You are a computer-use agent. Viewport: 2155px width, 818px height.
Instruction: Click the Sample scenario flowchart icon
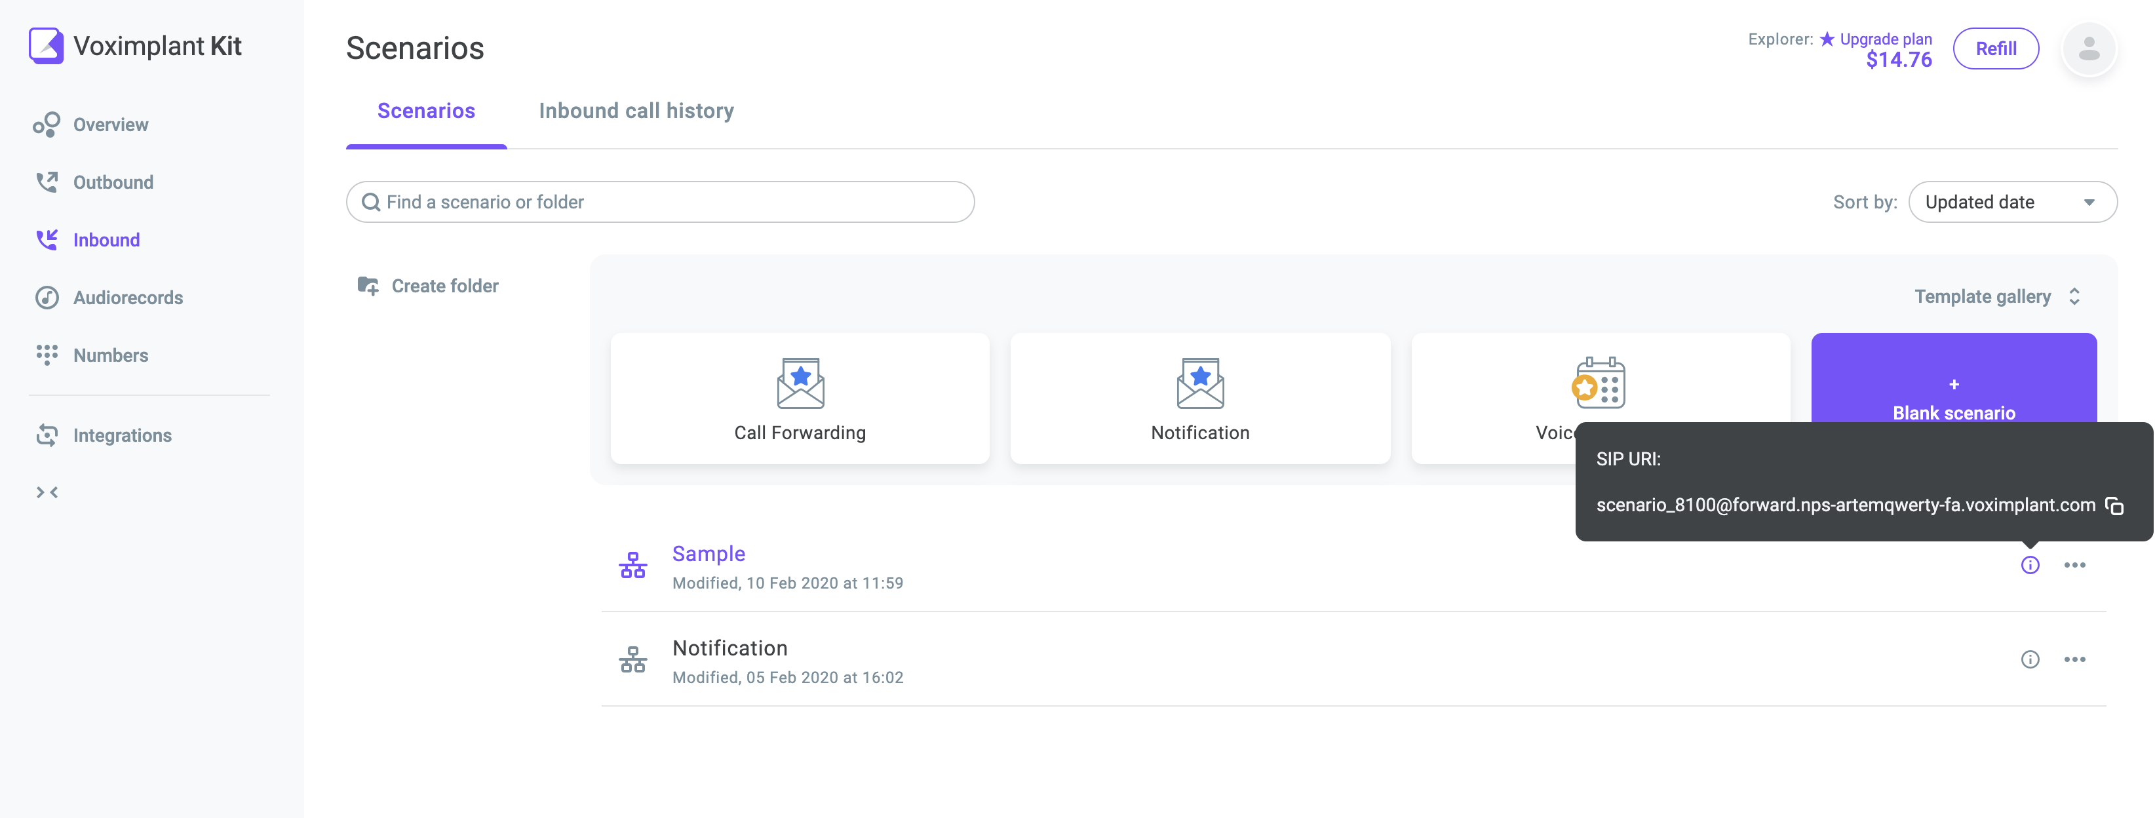coord(633,566)
